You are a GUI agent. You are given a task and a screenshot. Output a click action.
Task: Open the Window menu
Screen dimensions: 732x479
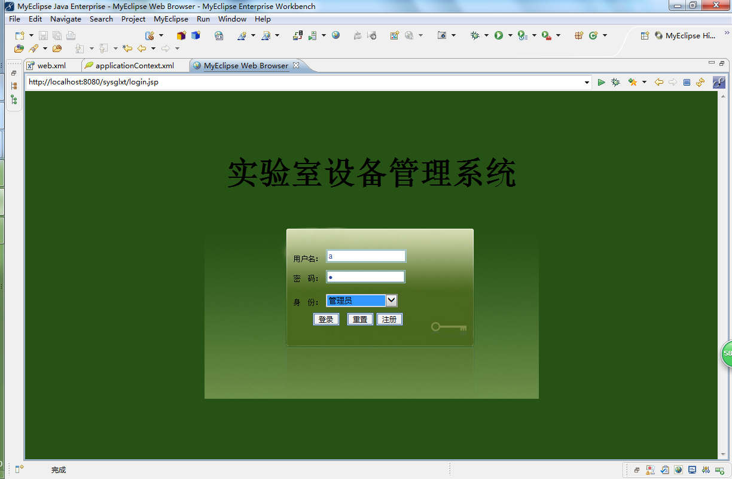(x=232, y=19)
